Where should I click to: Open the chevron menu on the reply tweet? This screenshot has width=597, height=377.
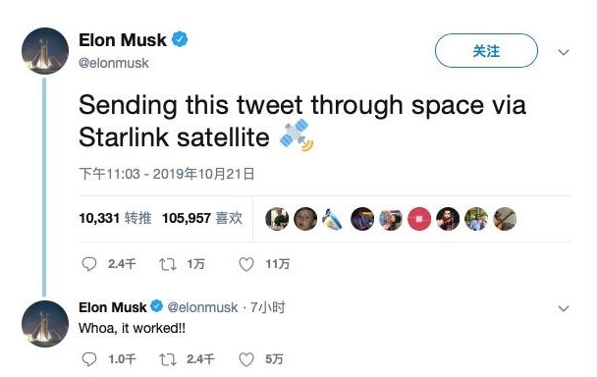(x=564, y=308)
